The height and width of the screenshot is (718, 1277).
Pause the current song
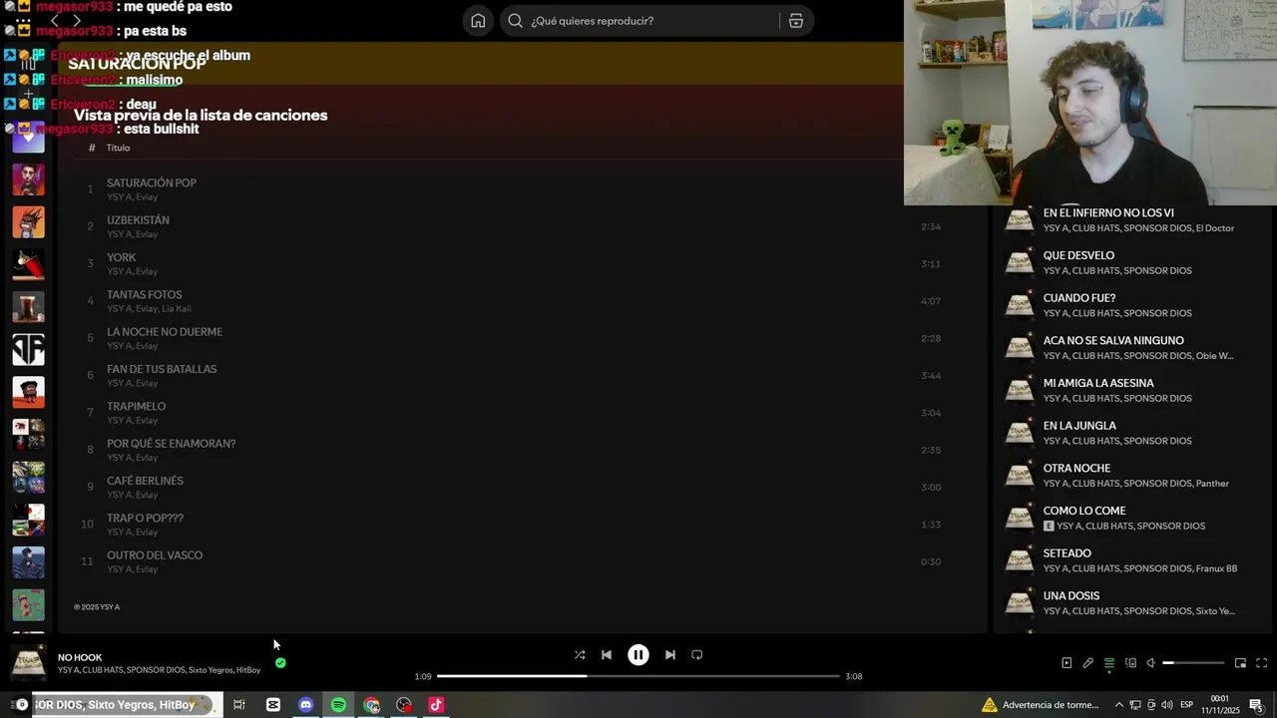point(638,655)
